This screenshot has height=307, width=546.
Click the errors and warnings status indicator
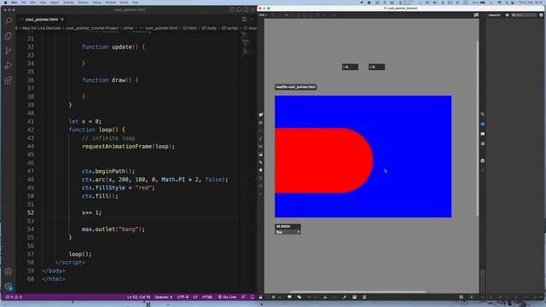[x=14, y=297]
